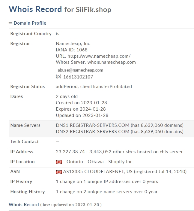This screenshot has width=194, height=211.
Task: Click the Registrar Status label
Action: [x=28, y=87]
